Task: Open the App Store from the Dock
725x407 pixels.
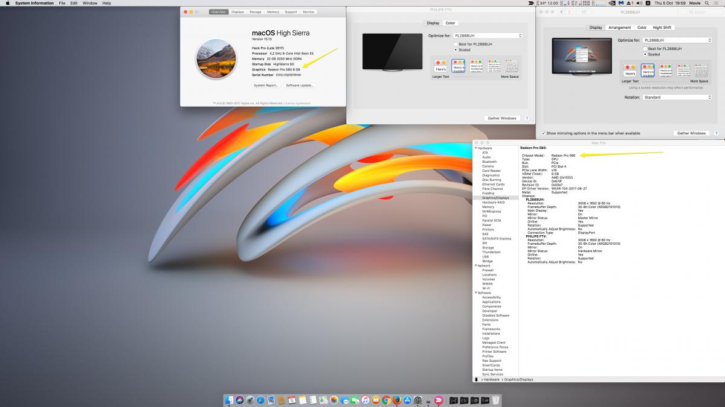Action: tap(407, 400)
